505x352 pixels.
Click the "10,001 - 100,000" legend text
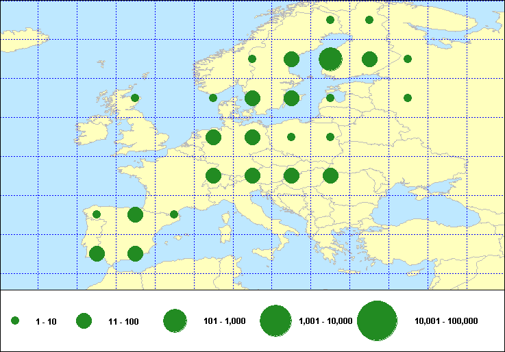(x=446, y=321)
